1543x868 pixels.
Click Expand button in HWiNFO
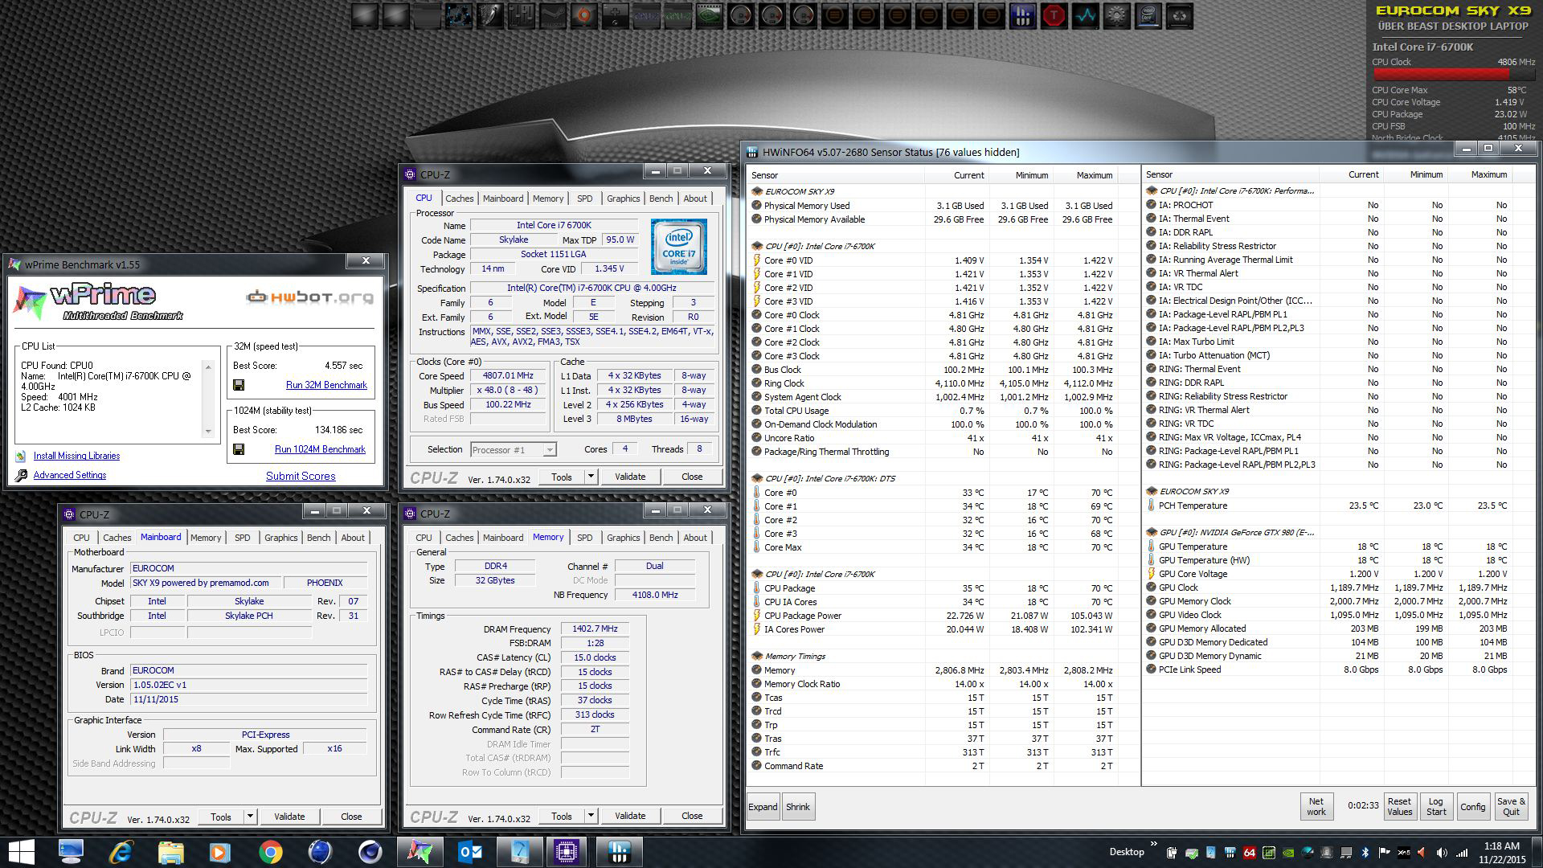(x=763, y=807)
